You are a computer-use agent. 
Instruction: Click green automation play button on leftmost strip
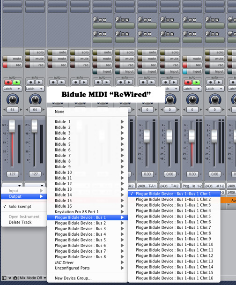pos(16,82)
